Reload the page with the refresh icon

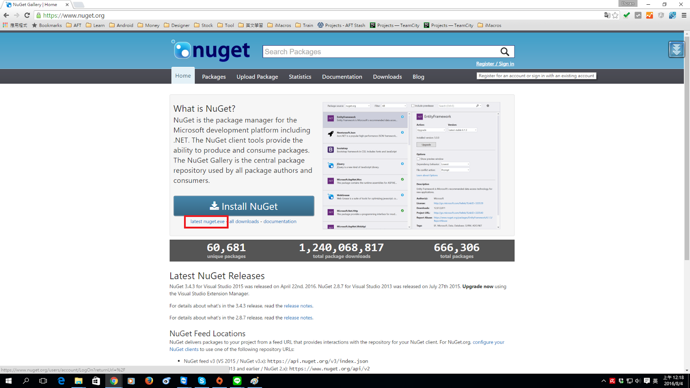click(27, 15)
